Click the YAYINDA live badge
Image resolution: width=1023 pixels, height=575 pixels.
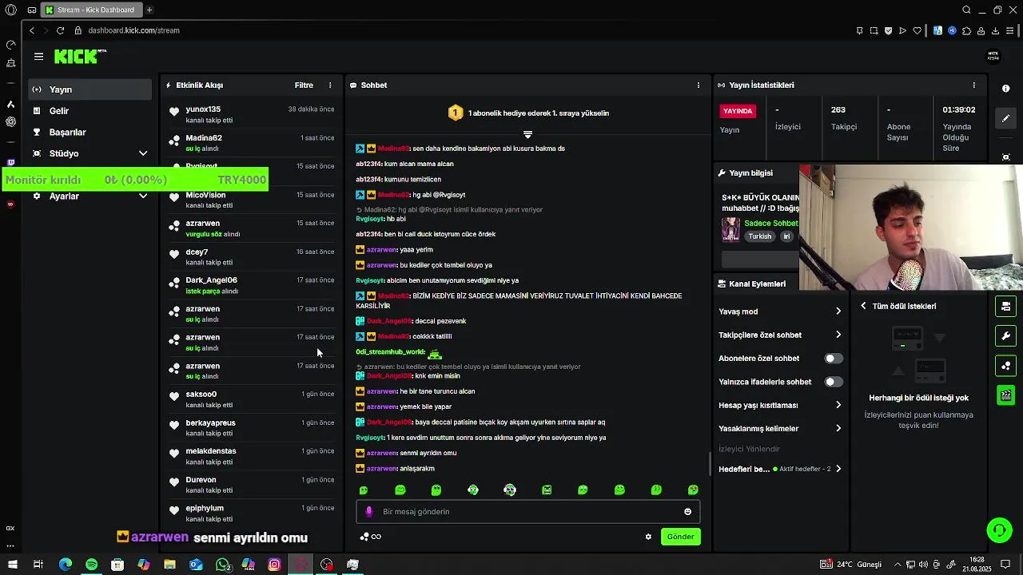coord(738,111)
